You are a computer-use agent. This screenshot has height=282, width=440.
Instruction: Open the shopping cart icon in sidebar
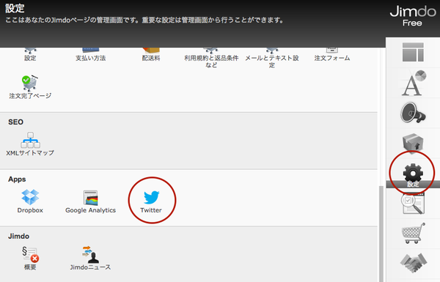click(413, 233)
